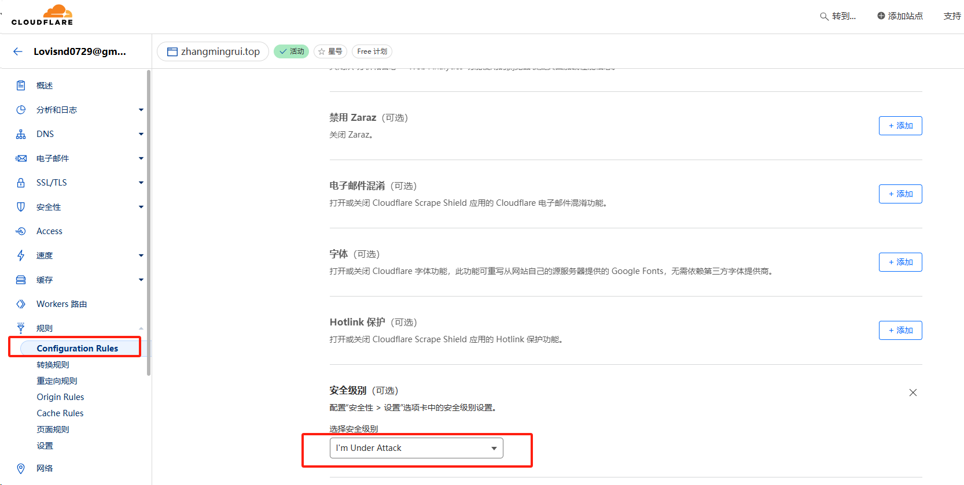Select the 概述 menu label

[x=45, y=86]
